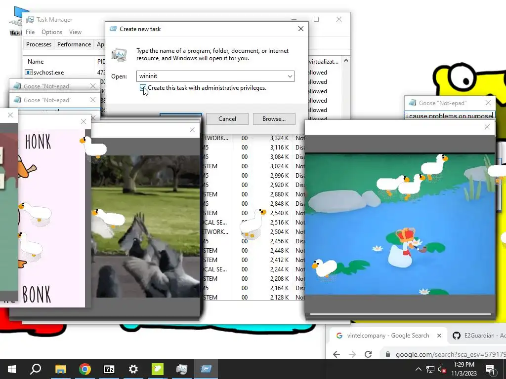Image resolution: width=506 pixels, height=379 pixels.
Task: Launch Google Chrome from the taskbar
Action: [84, 369]
